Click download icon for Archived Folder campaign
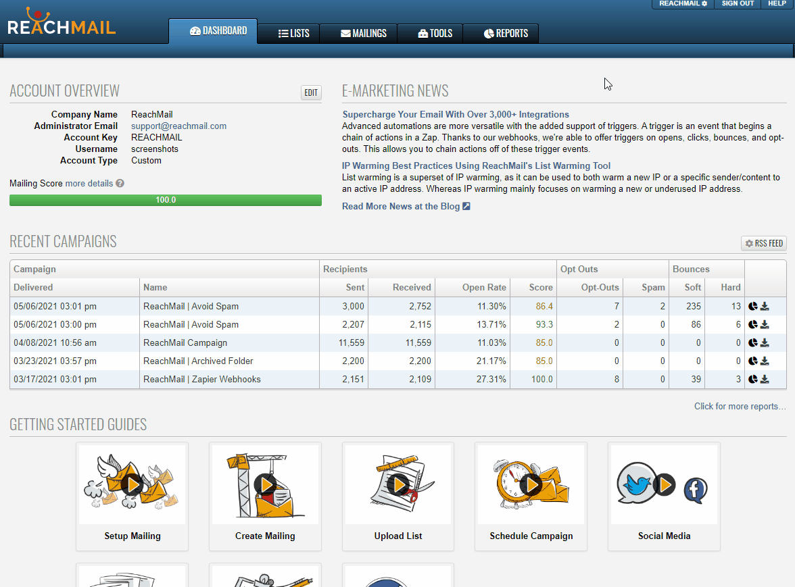The width and height of the screenshot is (795, 587). (x=765, y=361)
